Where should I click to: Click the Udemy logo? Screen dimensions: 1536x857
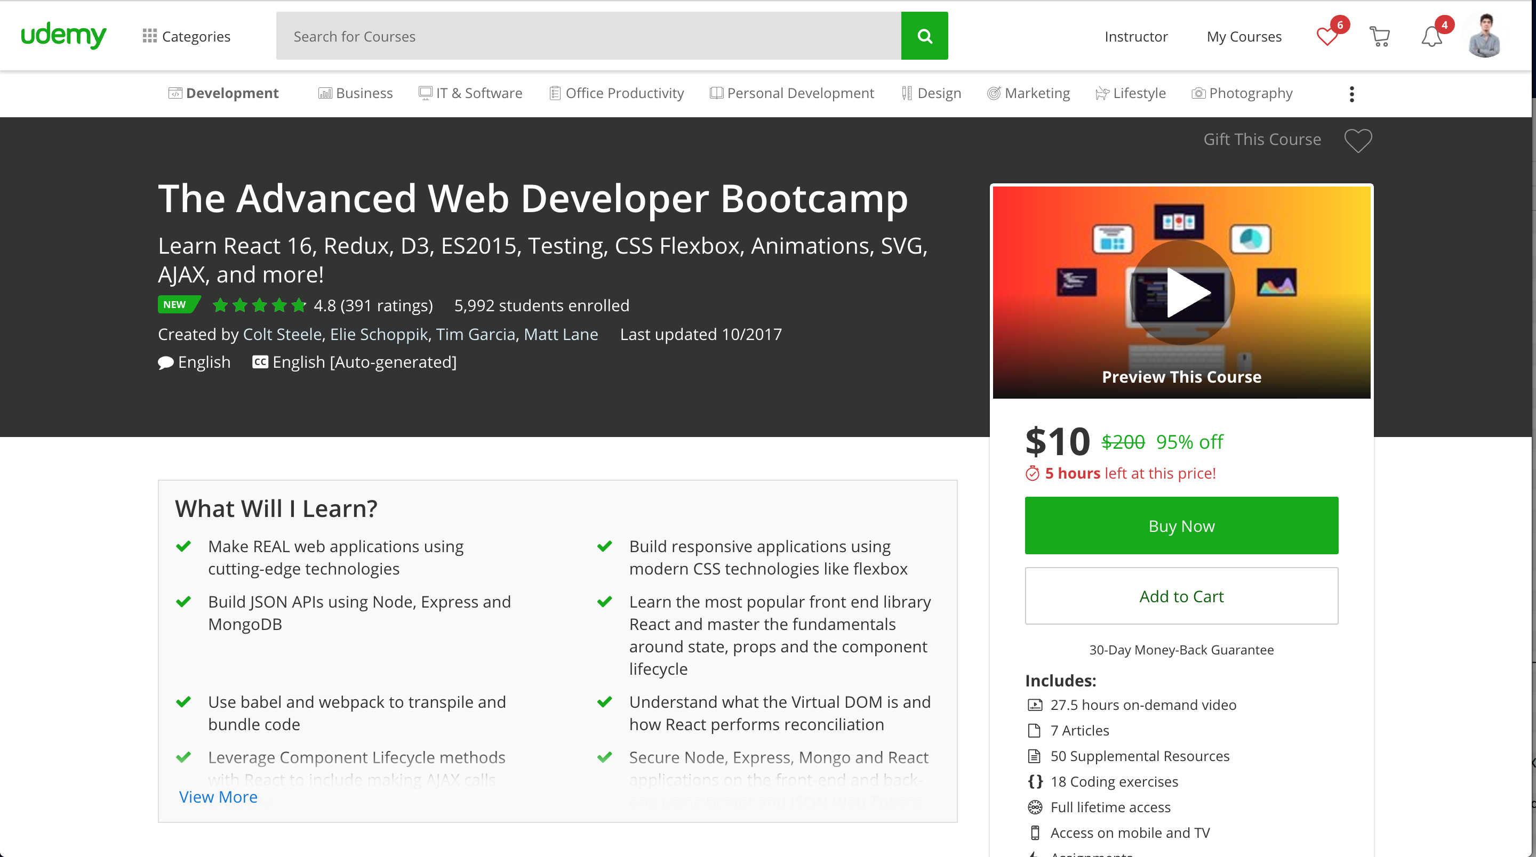click(63, 36)
